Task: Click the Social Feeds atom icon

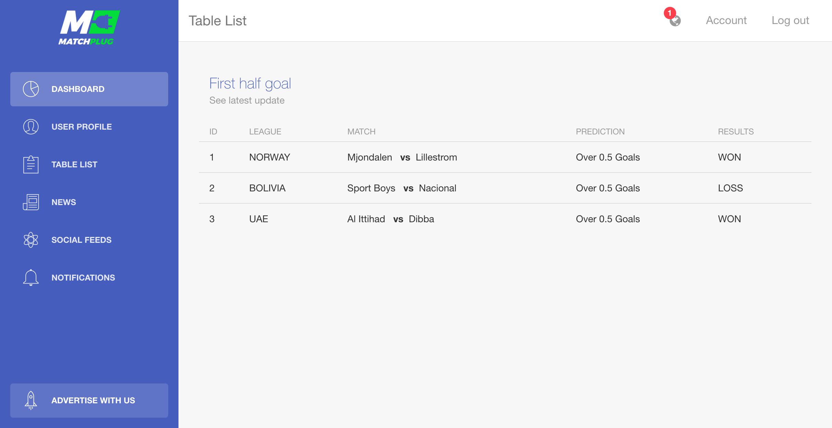Action: coord(31,240)
